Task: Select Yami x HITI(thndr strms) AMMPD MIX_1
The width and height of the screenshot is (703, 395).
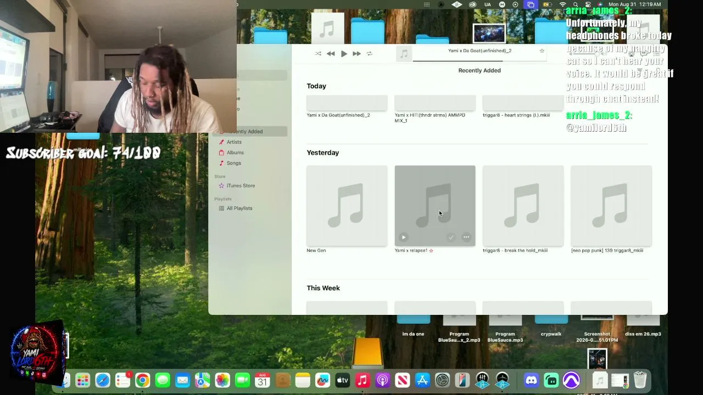Action: (430, 118)
